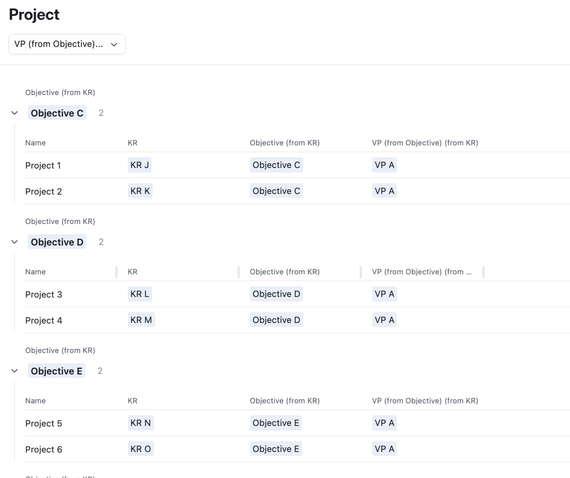This screenshot has width=570, height=478.
Task: Select VP A chip in Project 5 row
Action: coord(385,423)
